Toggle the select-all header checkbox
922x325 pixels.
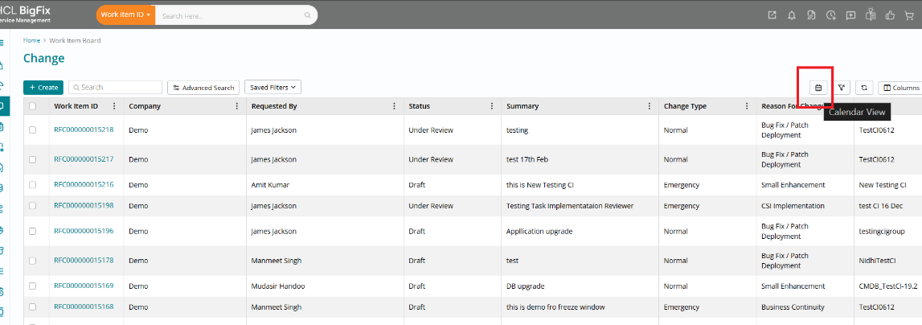click(x=33, y=106)
